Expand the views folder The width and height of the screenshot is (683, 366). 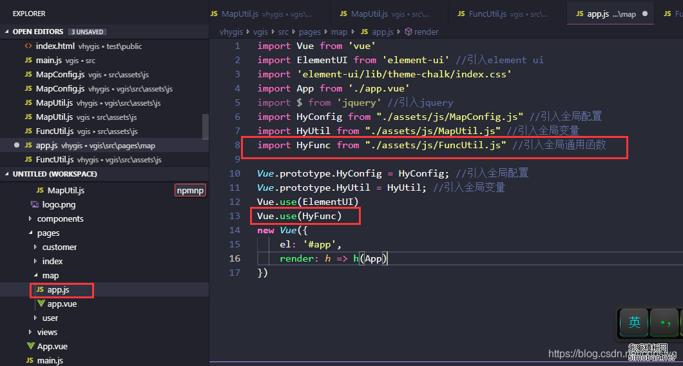[x=30, y=332]
